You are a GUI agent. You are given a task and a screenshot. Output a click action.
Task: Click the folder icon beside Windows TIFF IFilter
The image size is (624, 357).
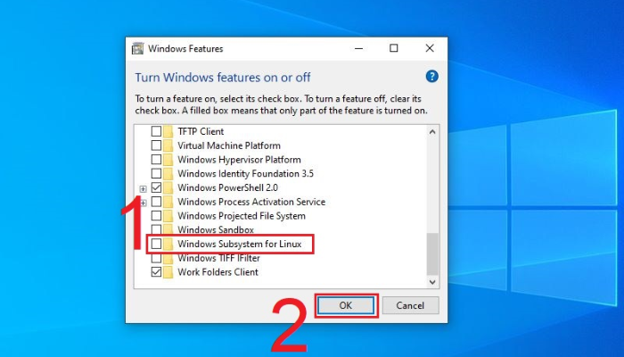[169, 258]
